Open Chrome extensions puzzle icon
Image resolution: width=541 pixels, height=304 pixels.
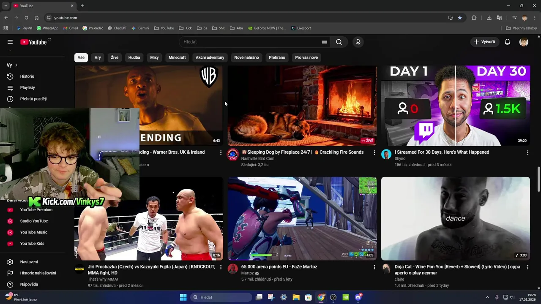[x=474, y=18]
